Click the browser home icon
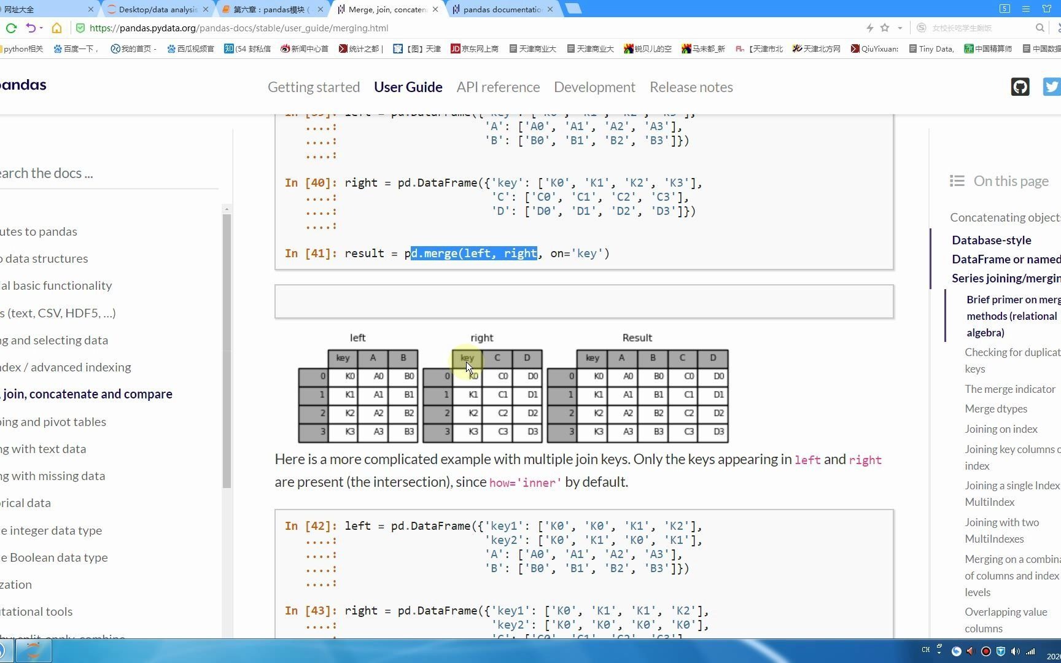 point(56,28)
